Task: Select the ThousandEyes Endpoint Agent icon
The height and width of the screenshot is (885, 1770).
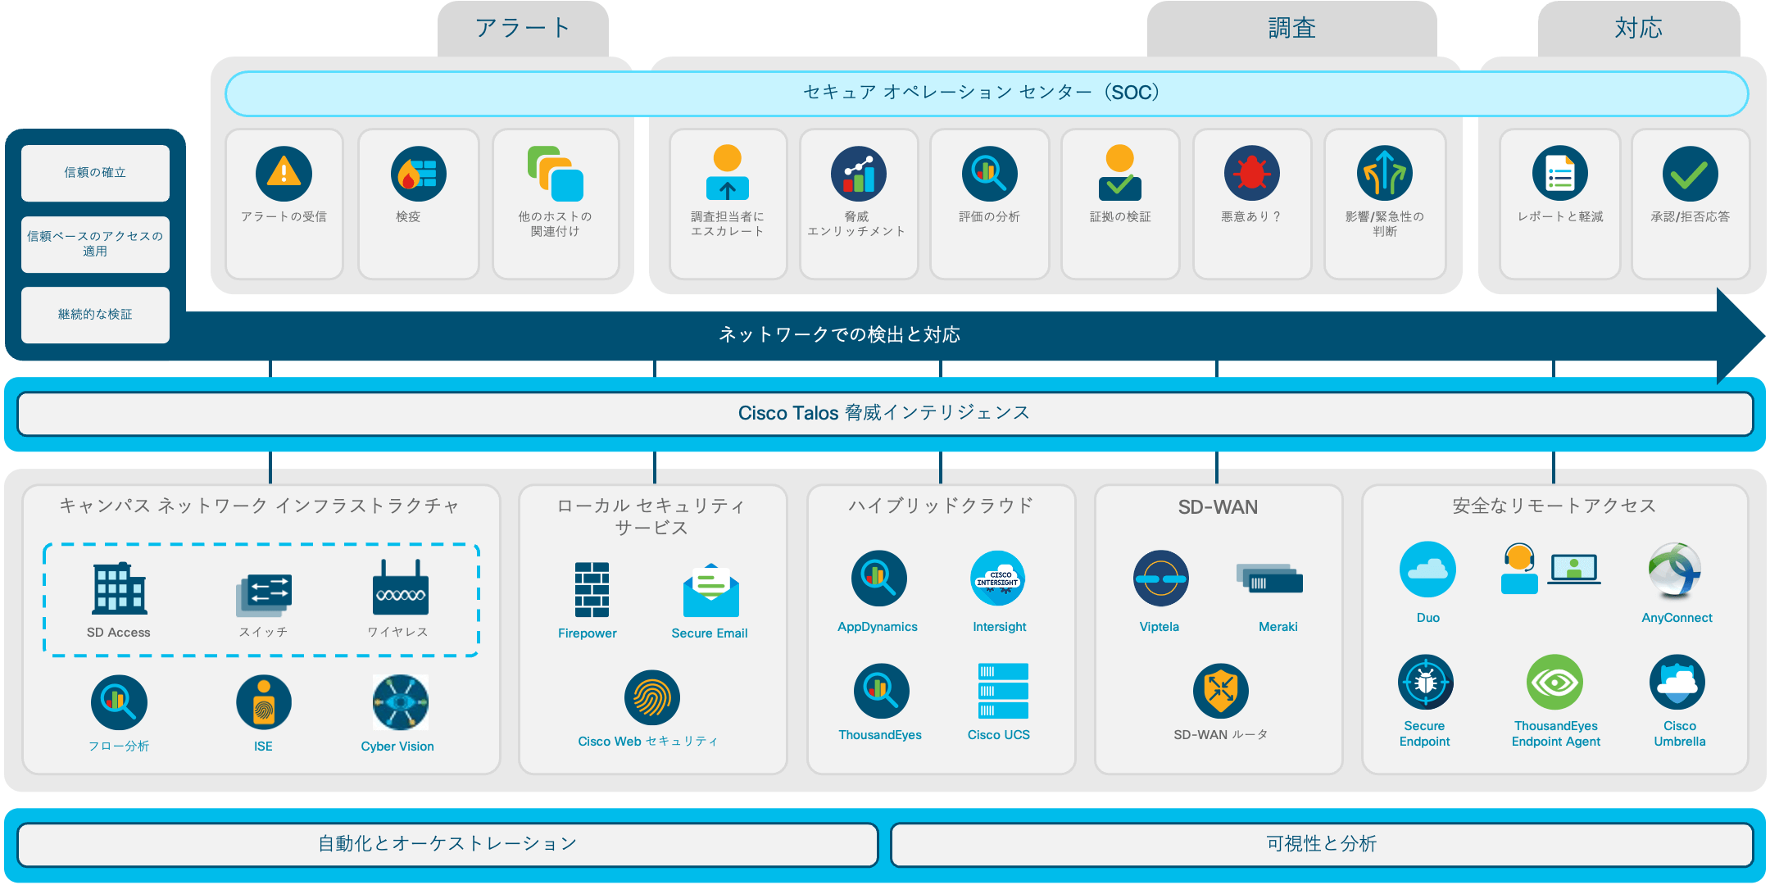Action: (1554, 682)
